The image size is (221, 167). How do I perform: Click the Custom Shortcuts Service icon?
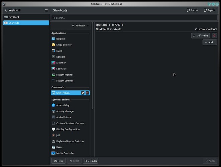click(x=53, y=123)
